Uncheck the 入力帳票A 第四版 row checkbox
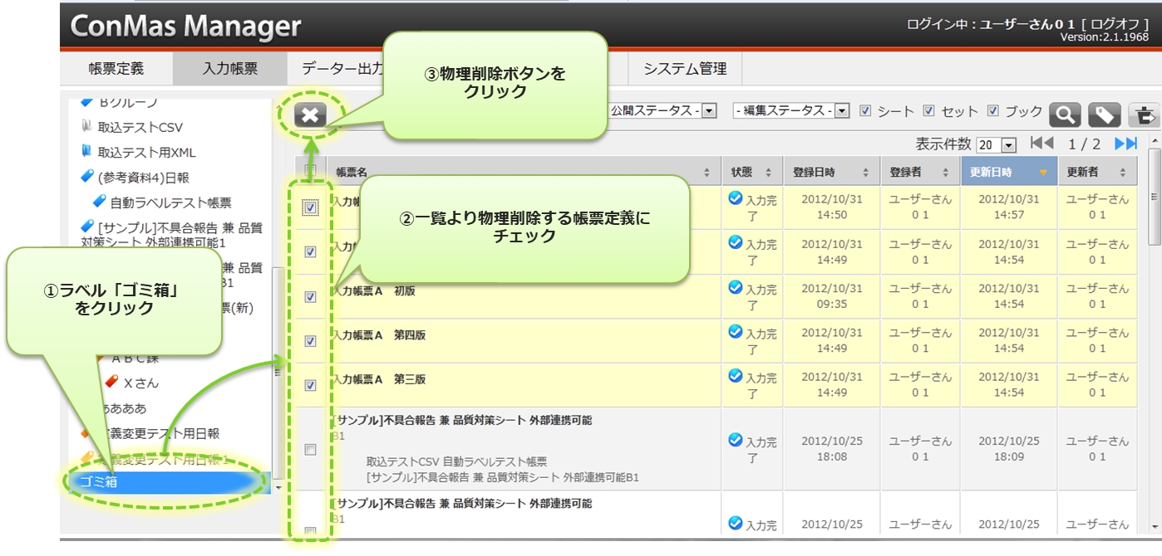 [x=310, y=341]
